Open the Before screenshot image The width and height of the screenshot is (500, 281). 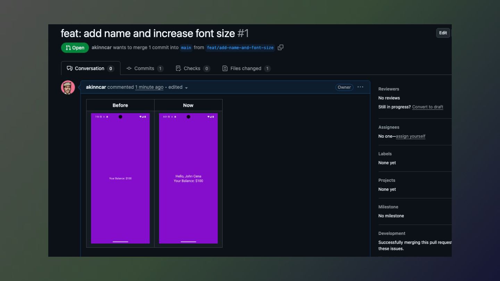point(120,178)
